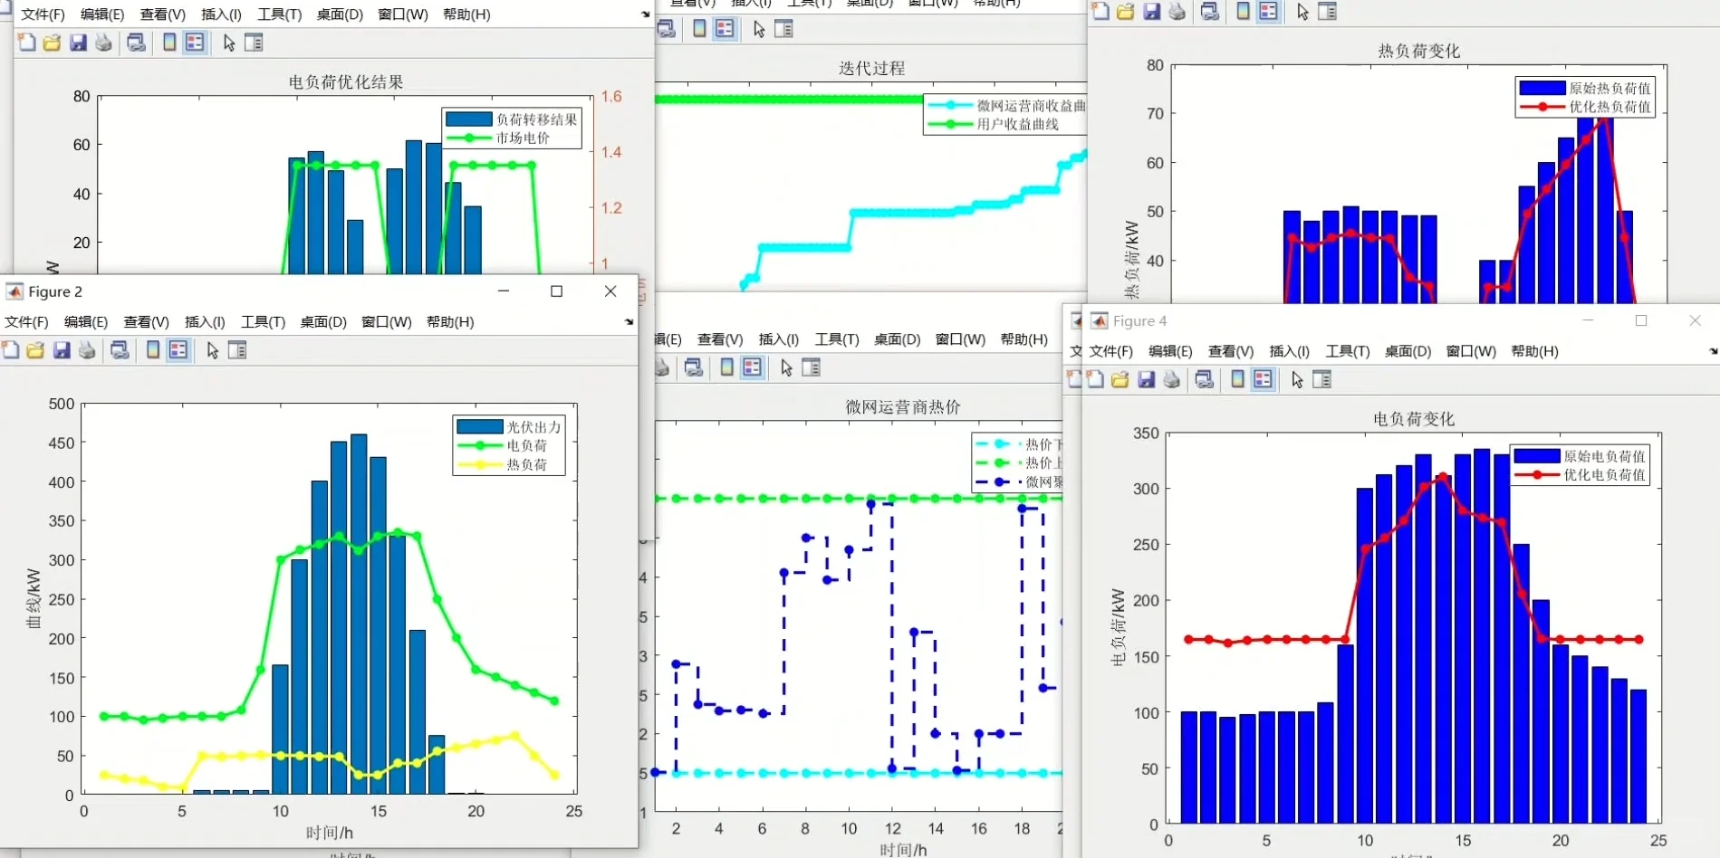Click Insert Colorbar icon in 微网运营商热价 window
This screenshot has width=1720, height=858.
tap(726, 367)
